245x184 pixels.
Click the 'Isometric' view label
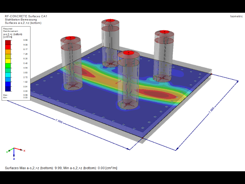(x=236, y=16)
